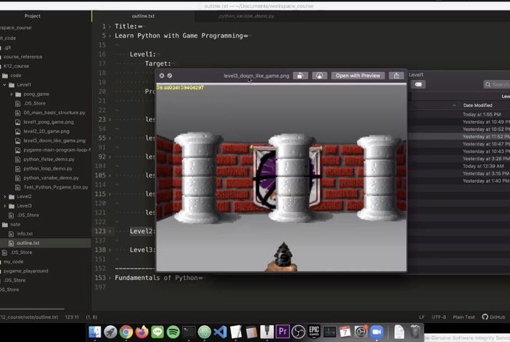Click the Share icon in Quick Look
510x342 pixels.
click(x=396, y=76)
